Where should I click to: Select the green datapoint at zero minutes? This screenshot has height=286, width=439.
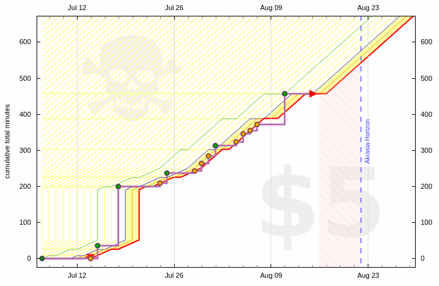pos(42,258)
